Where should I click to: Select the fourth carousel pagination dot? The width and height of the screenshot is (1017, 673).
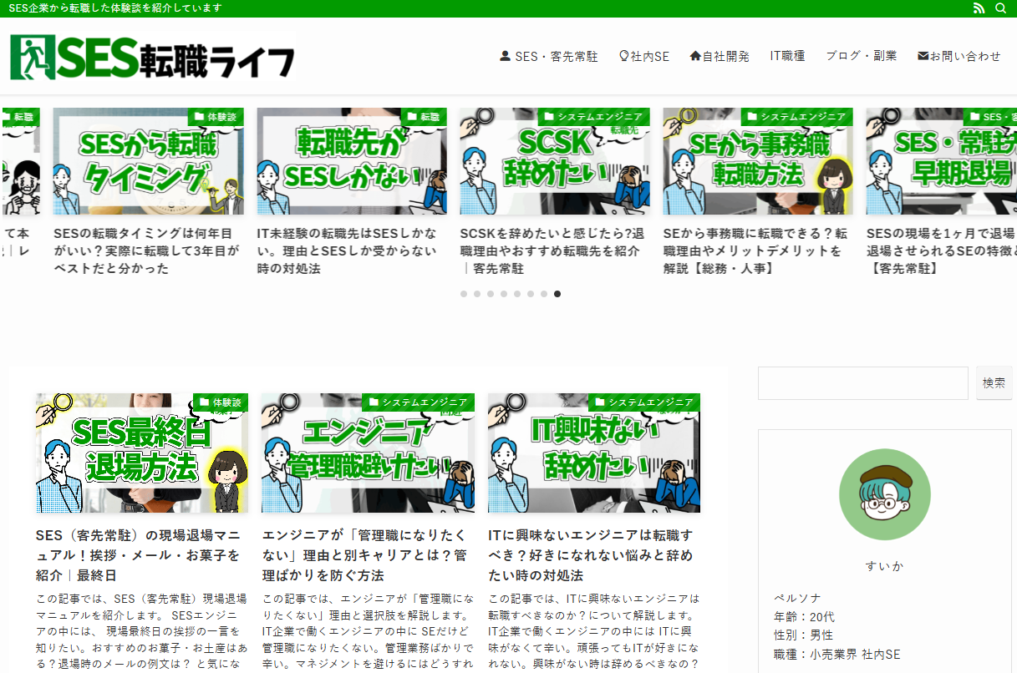504,294
